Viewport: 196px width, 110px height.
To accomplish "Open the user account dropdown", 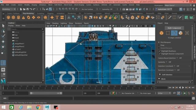I will click(x=164, y=9).
